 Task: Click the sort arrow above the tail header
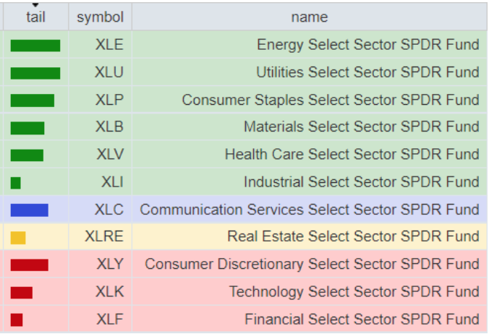point(35,4)
